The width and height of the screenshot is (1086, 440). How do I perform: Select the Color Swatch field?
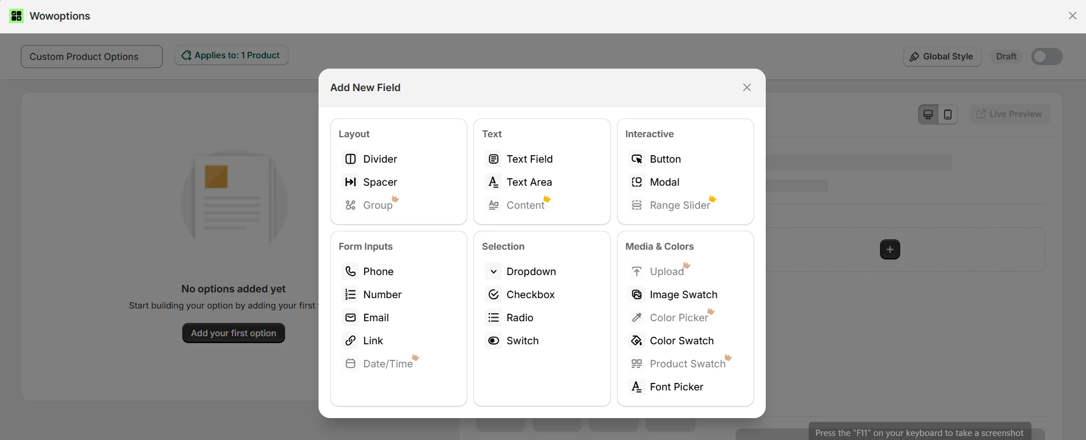click(681, 341)
